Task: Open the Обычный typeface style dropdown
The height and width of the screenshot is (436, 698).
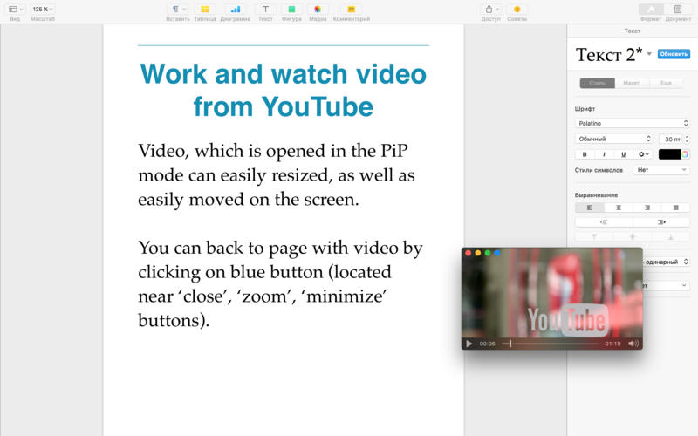Action: click(x=614, y=139)
